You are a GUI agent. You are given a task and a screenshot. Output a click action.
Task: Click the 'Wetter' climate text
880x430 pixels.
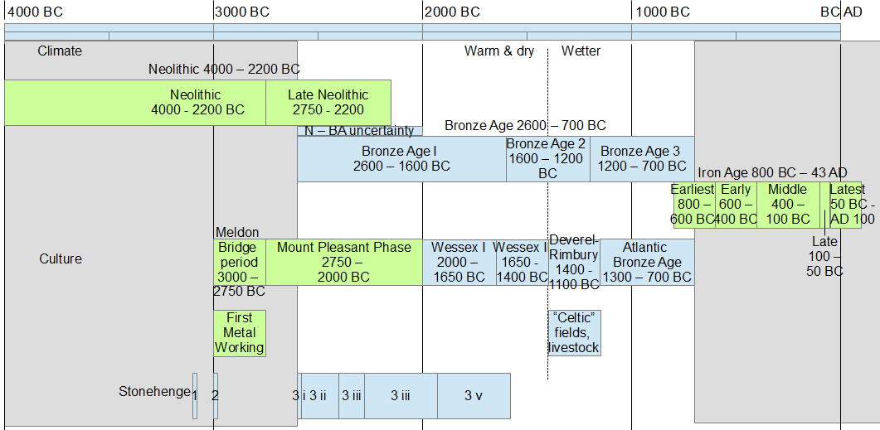point(581,51)
